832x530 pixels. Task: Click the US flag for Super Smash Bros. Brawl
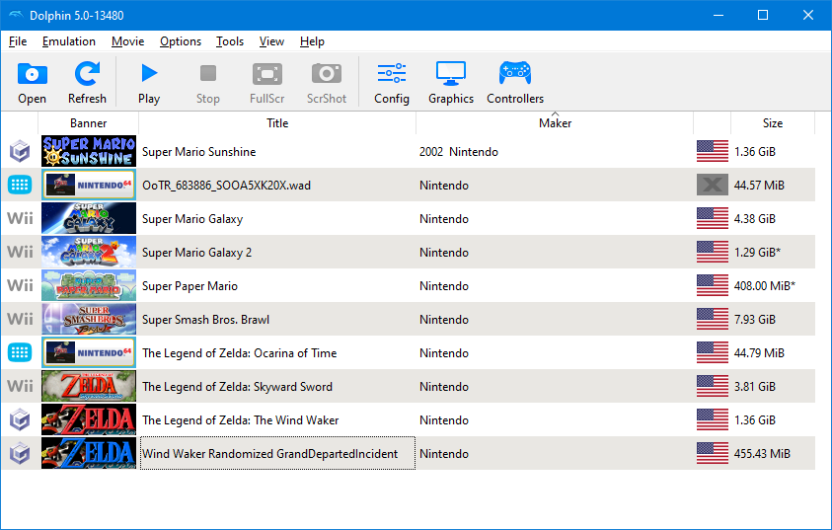(712, 320)
